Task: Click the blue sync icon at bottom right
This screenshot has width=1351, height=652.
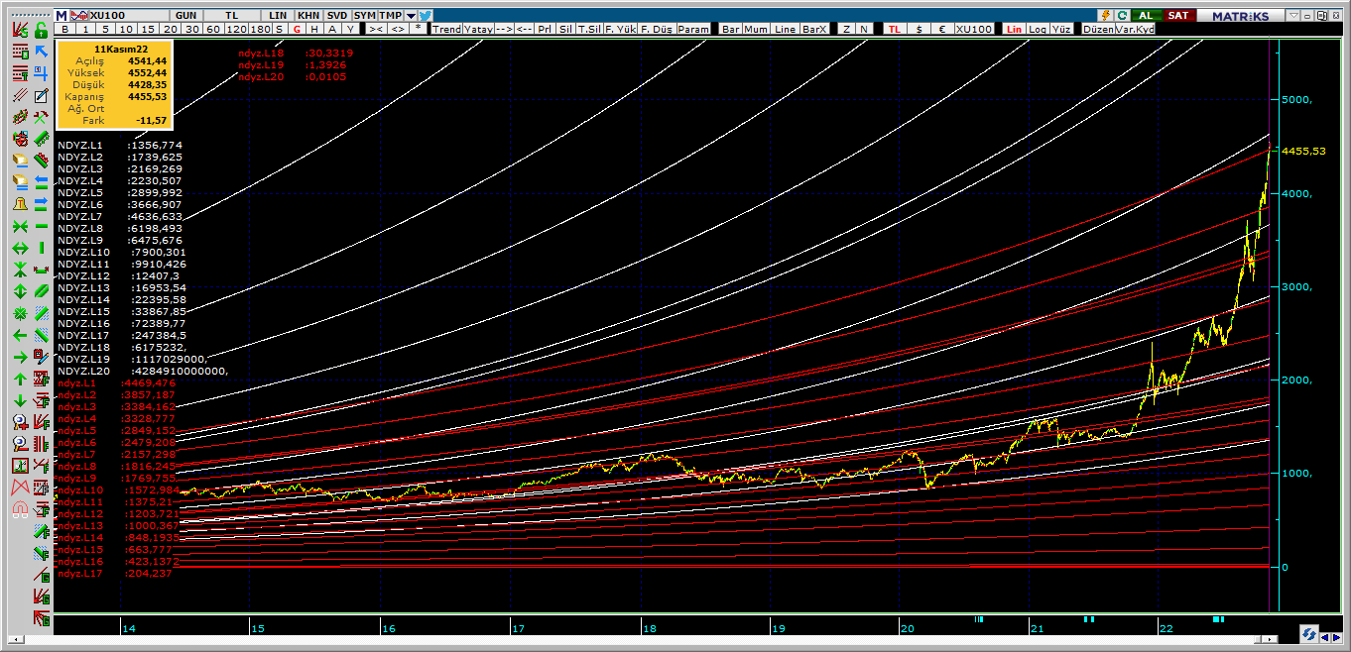Action: tap(1309, 634)
